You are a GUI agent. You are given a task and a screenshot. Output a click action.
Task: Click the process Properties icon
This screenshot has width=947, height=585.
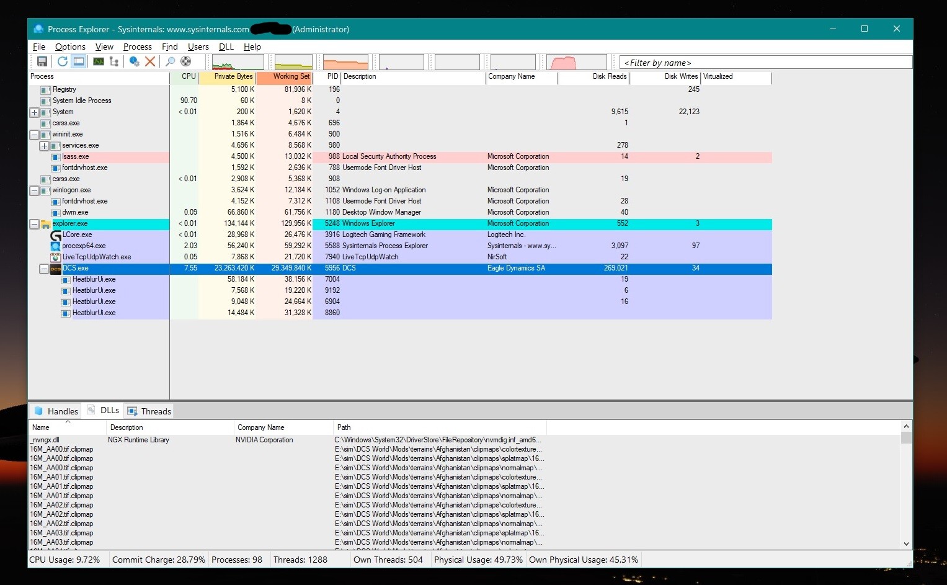click(x=134, y=61)
